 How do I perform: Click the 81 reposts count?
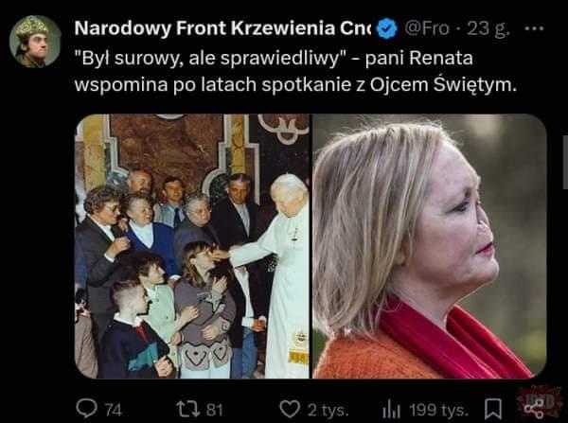pos(215,410)
